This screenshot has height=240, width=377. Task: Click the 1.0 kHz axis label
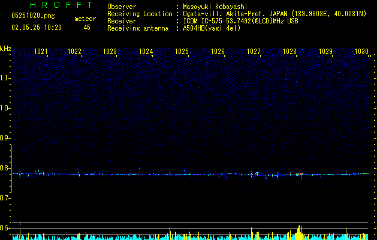5,108
